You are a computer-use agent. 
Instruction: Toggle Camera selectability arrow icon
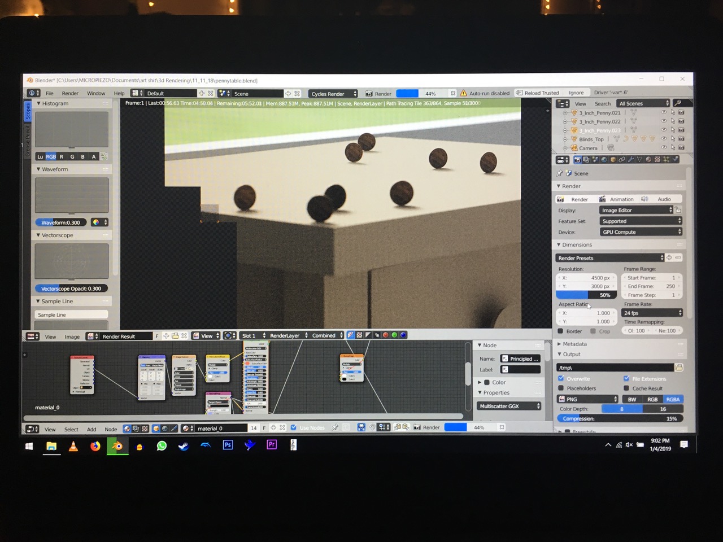673,147
